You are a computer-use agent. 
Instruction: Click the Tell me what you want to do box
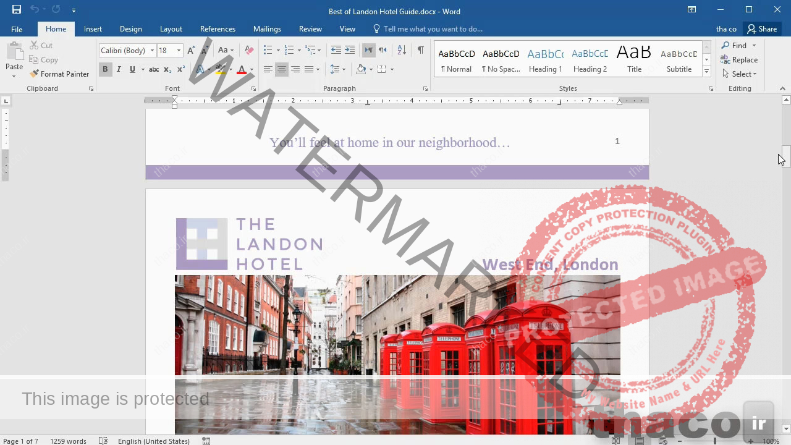[x=428, y=29]
